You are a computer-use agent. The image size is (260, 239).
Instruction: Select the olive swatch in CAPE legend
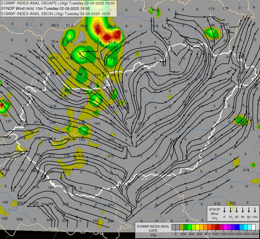click(182, 227)
